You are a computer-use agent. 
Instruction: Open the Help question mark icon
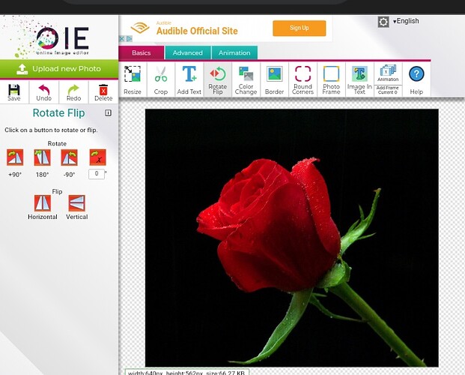[416, 79]
